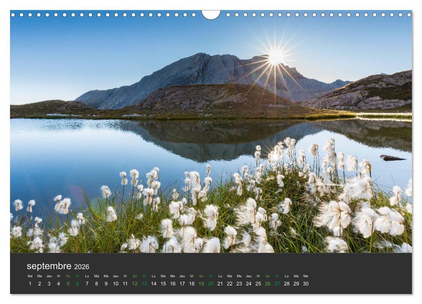Click Sunday the 6th date
The width and height of the screenshot is (422, 304).
pyautogui.click(x=77, y=284)
